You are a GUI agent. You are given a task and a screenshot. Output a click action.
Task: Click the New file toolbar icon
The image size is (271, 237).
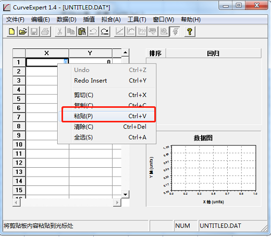point(12,32)
